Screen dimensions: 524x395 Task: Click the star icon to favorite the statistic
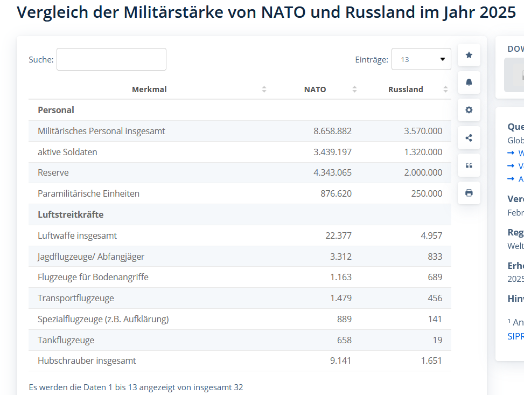tap(469, 55)
